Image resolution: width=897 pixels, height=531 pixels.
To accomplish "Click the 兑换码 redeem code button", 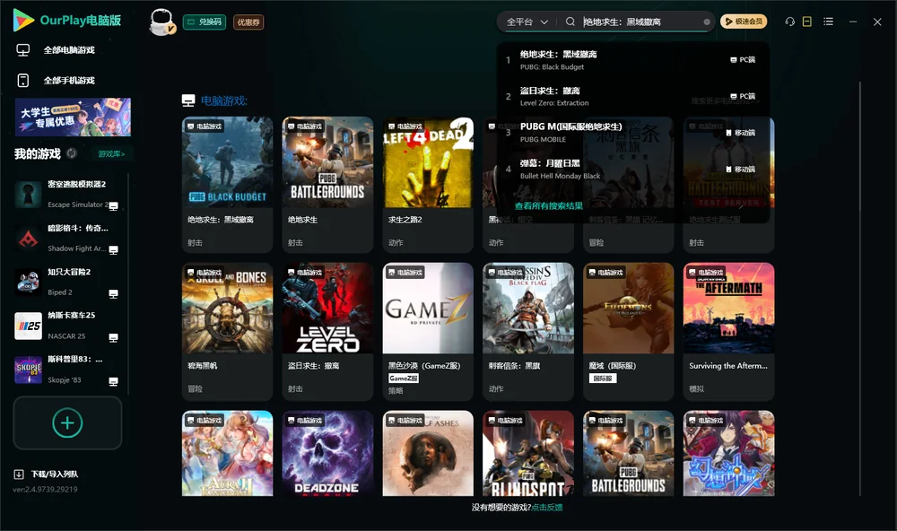I will (x=205, y=22).
